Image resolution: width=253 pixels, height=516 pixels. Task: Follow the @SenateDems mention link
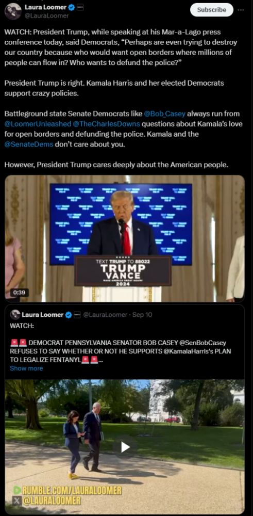29,144
